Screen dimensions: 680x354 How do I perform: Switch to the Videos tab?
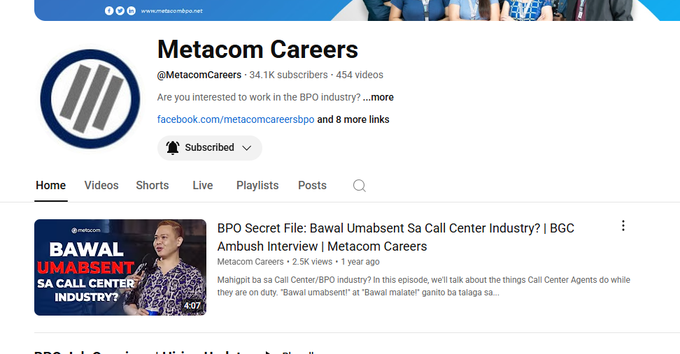[101, 185]
